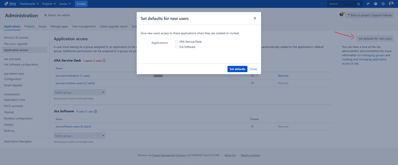The image size is (398, 165).
Task: Open Service Desk Configuration in sidebar
Action: coord(13,79)
